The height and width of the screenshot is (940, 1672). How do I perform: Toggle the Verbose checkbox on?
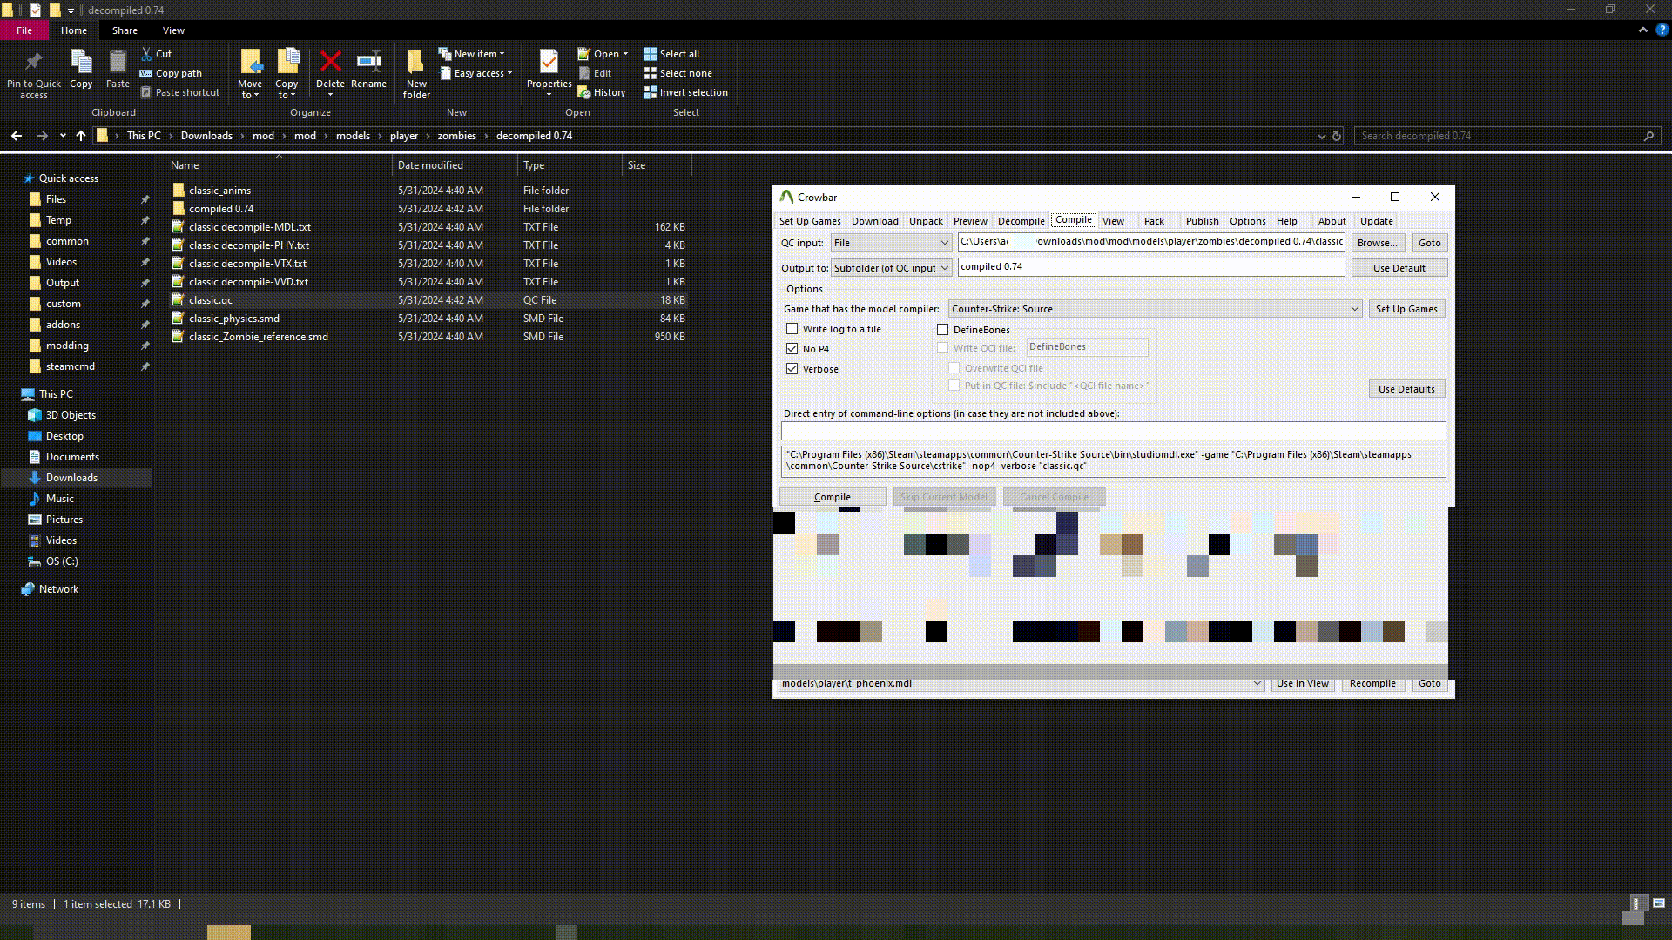coord(792,368)
